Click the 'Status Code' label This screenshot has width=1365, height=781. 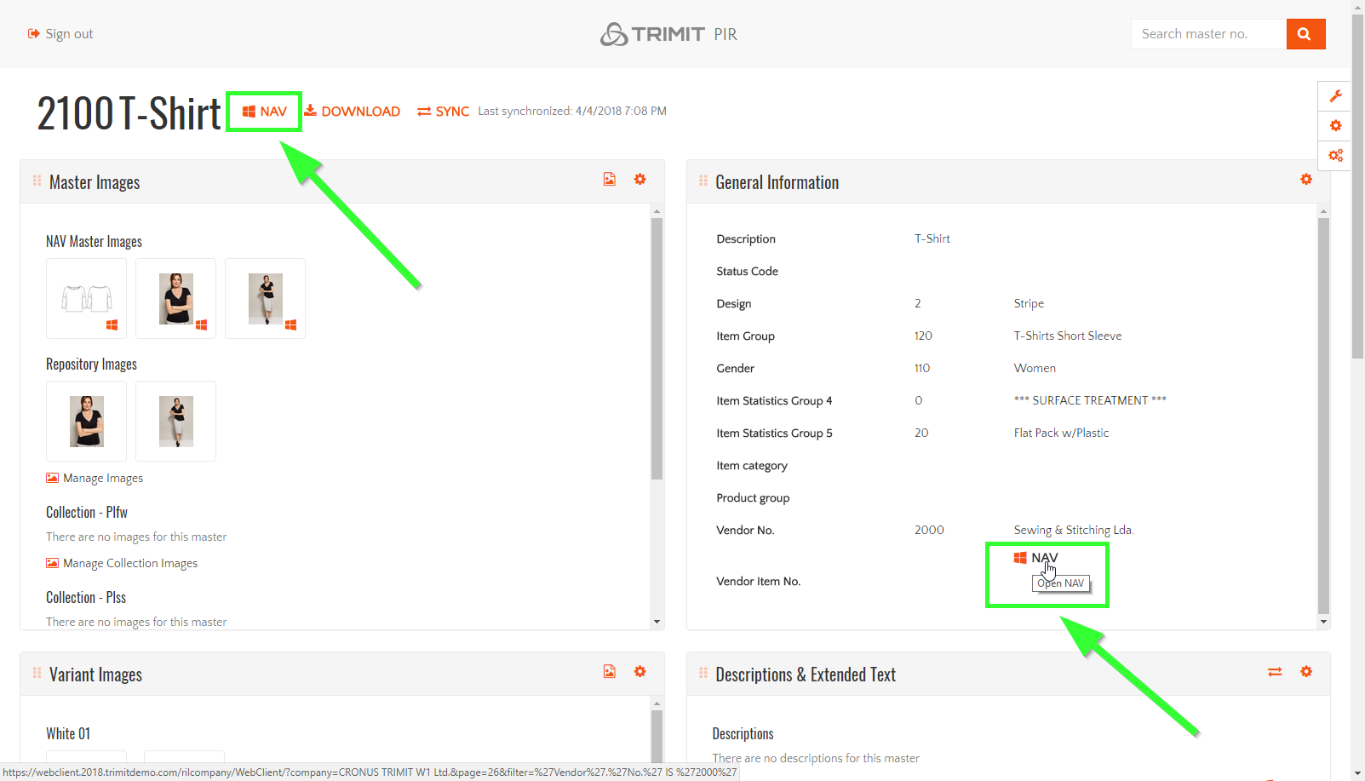pyautogui.click(x=747, y=272)
